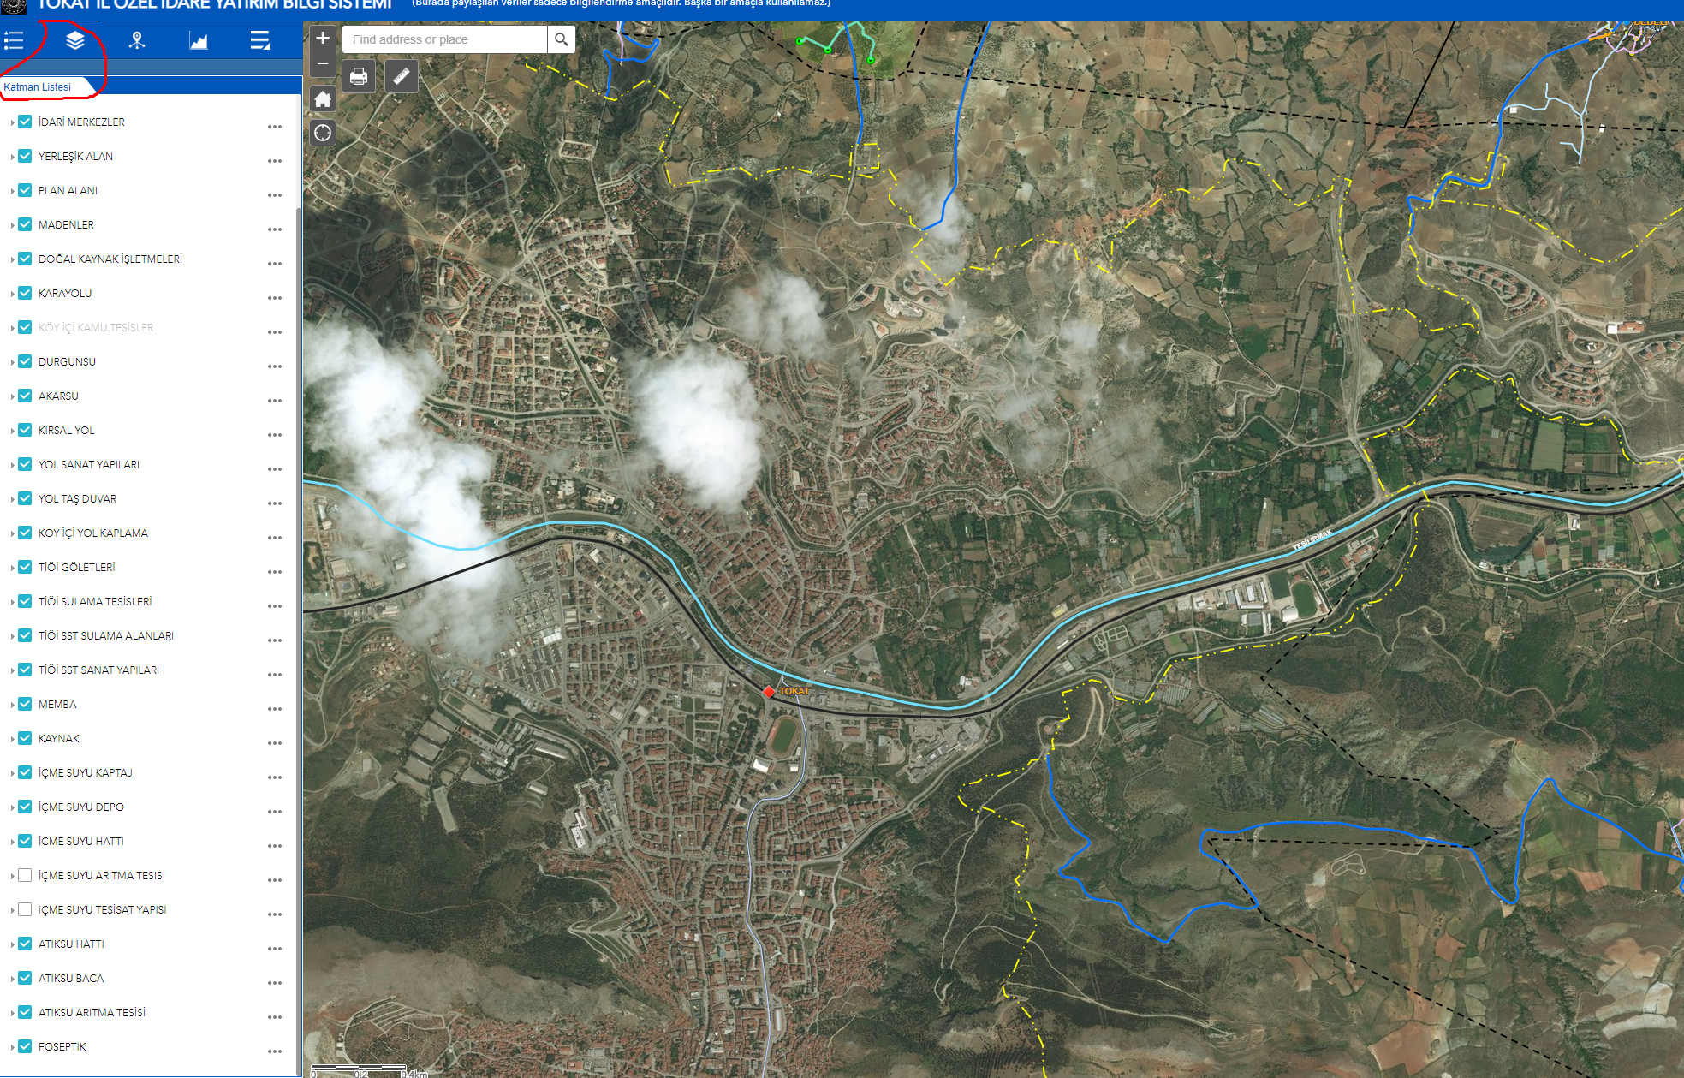Open options menu for AKARSU
Screen dimensions: 1684x1078
275,401
